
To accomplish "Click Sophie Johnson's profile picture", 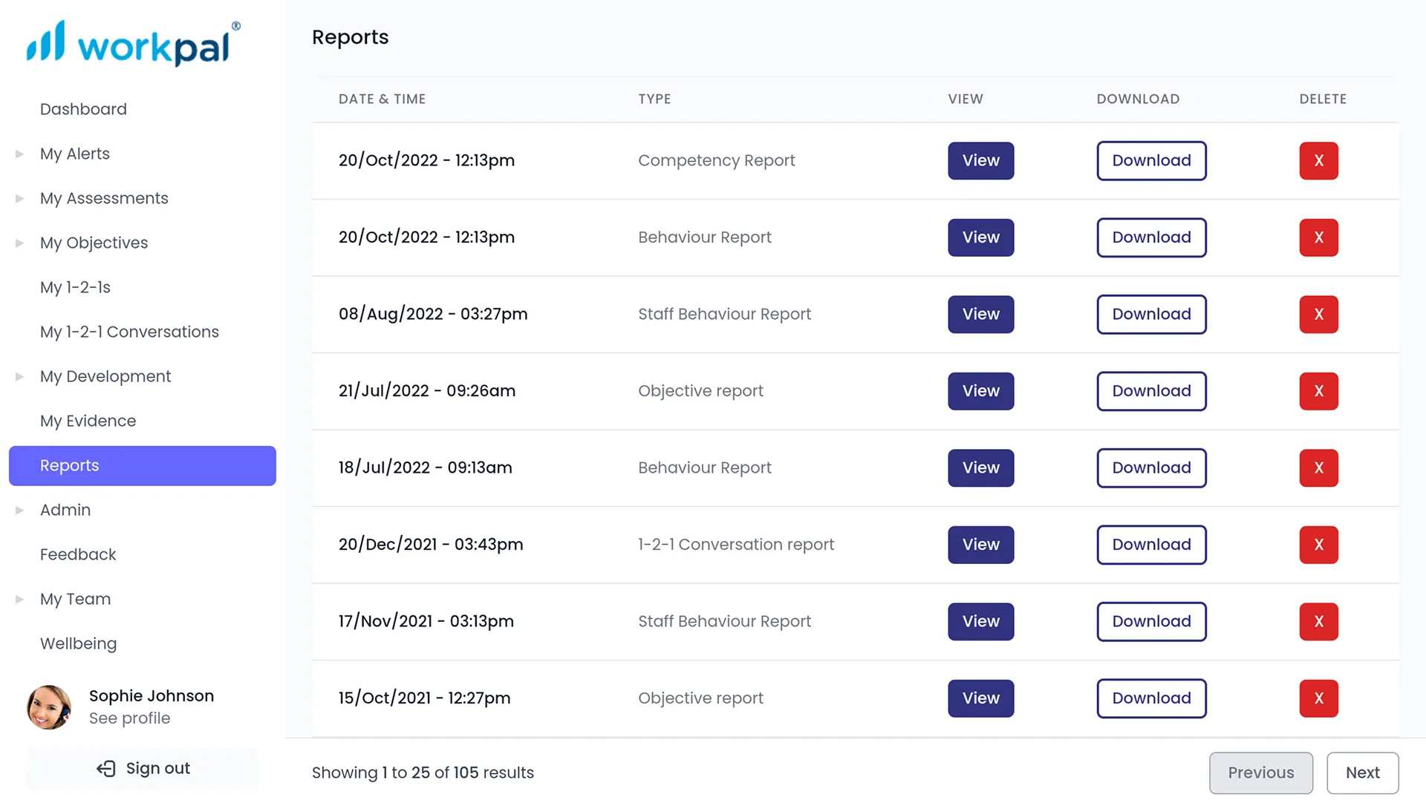I will pos(48,707).
